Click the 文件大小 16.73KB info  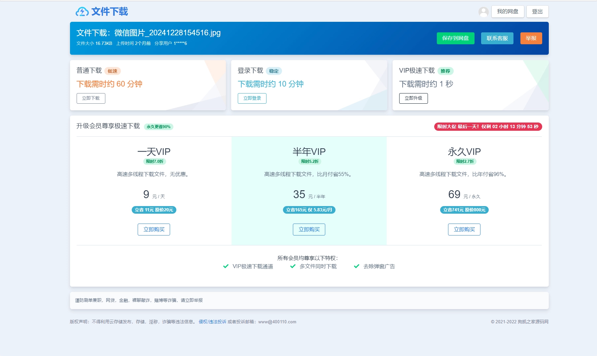(94, 43)
